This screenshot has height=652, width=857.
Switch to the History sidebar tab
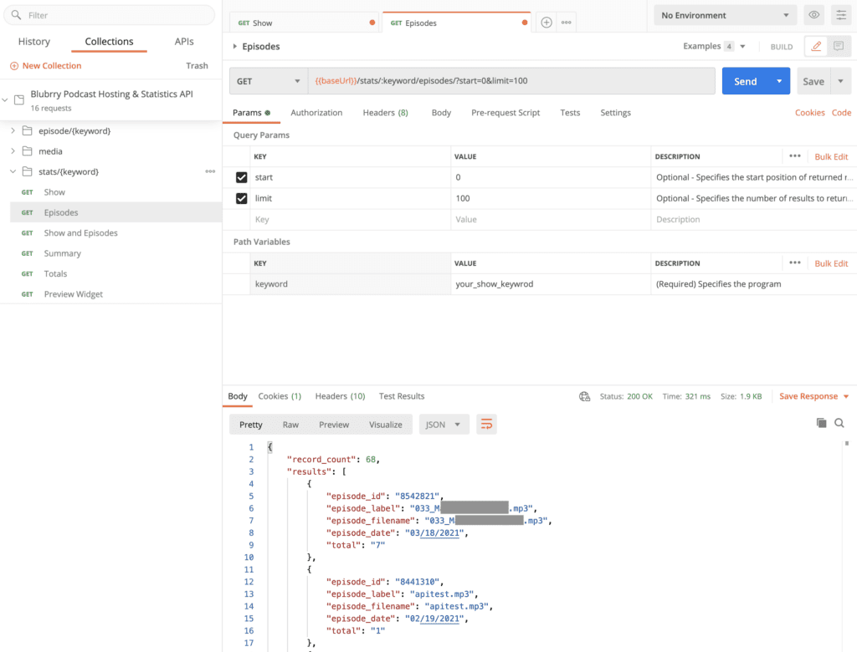coord(34,42)
